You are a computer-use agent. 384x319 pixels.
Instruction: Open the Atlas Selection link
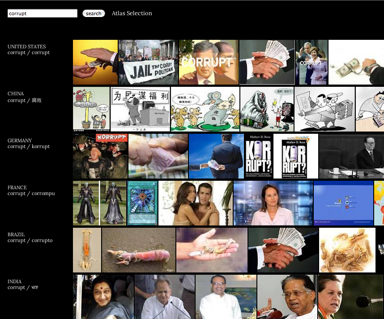pos(132,13)
